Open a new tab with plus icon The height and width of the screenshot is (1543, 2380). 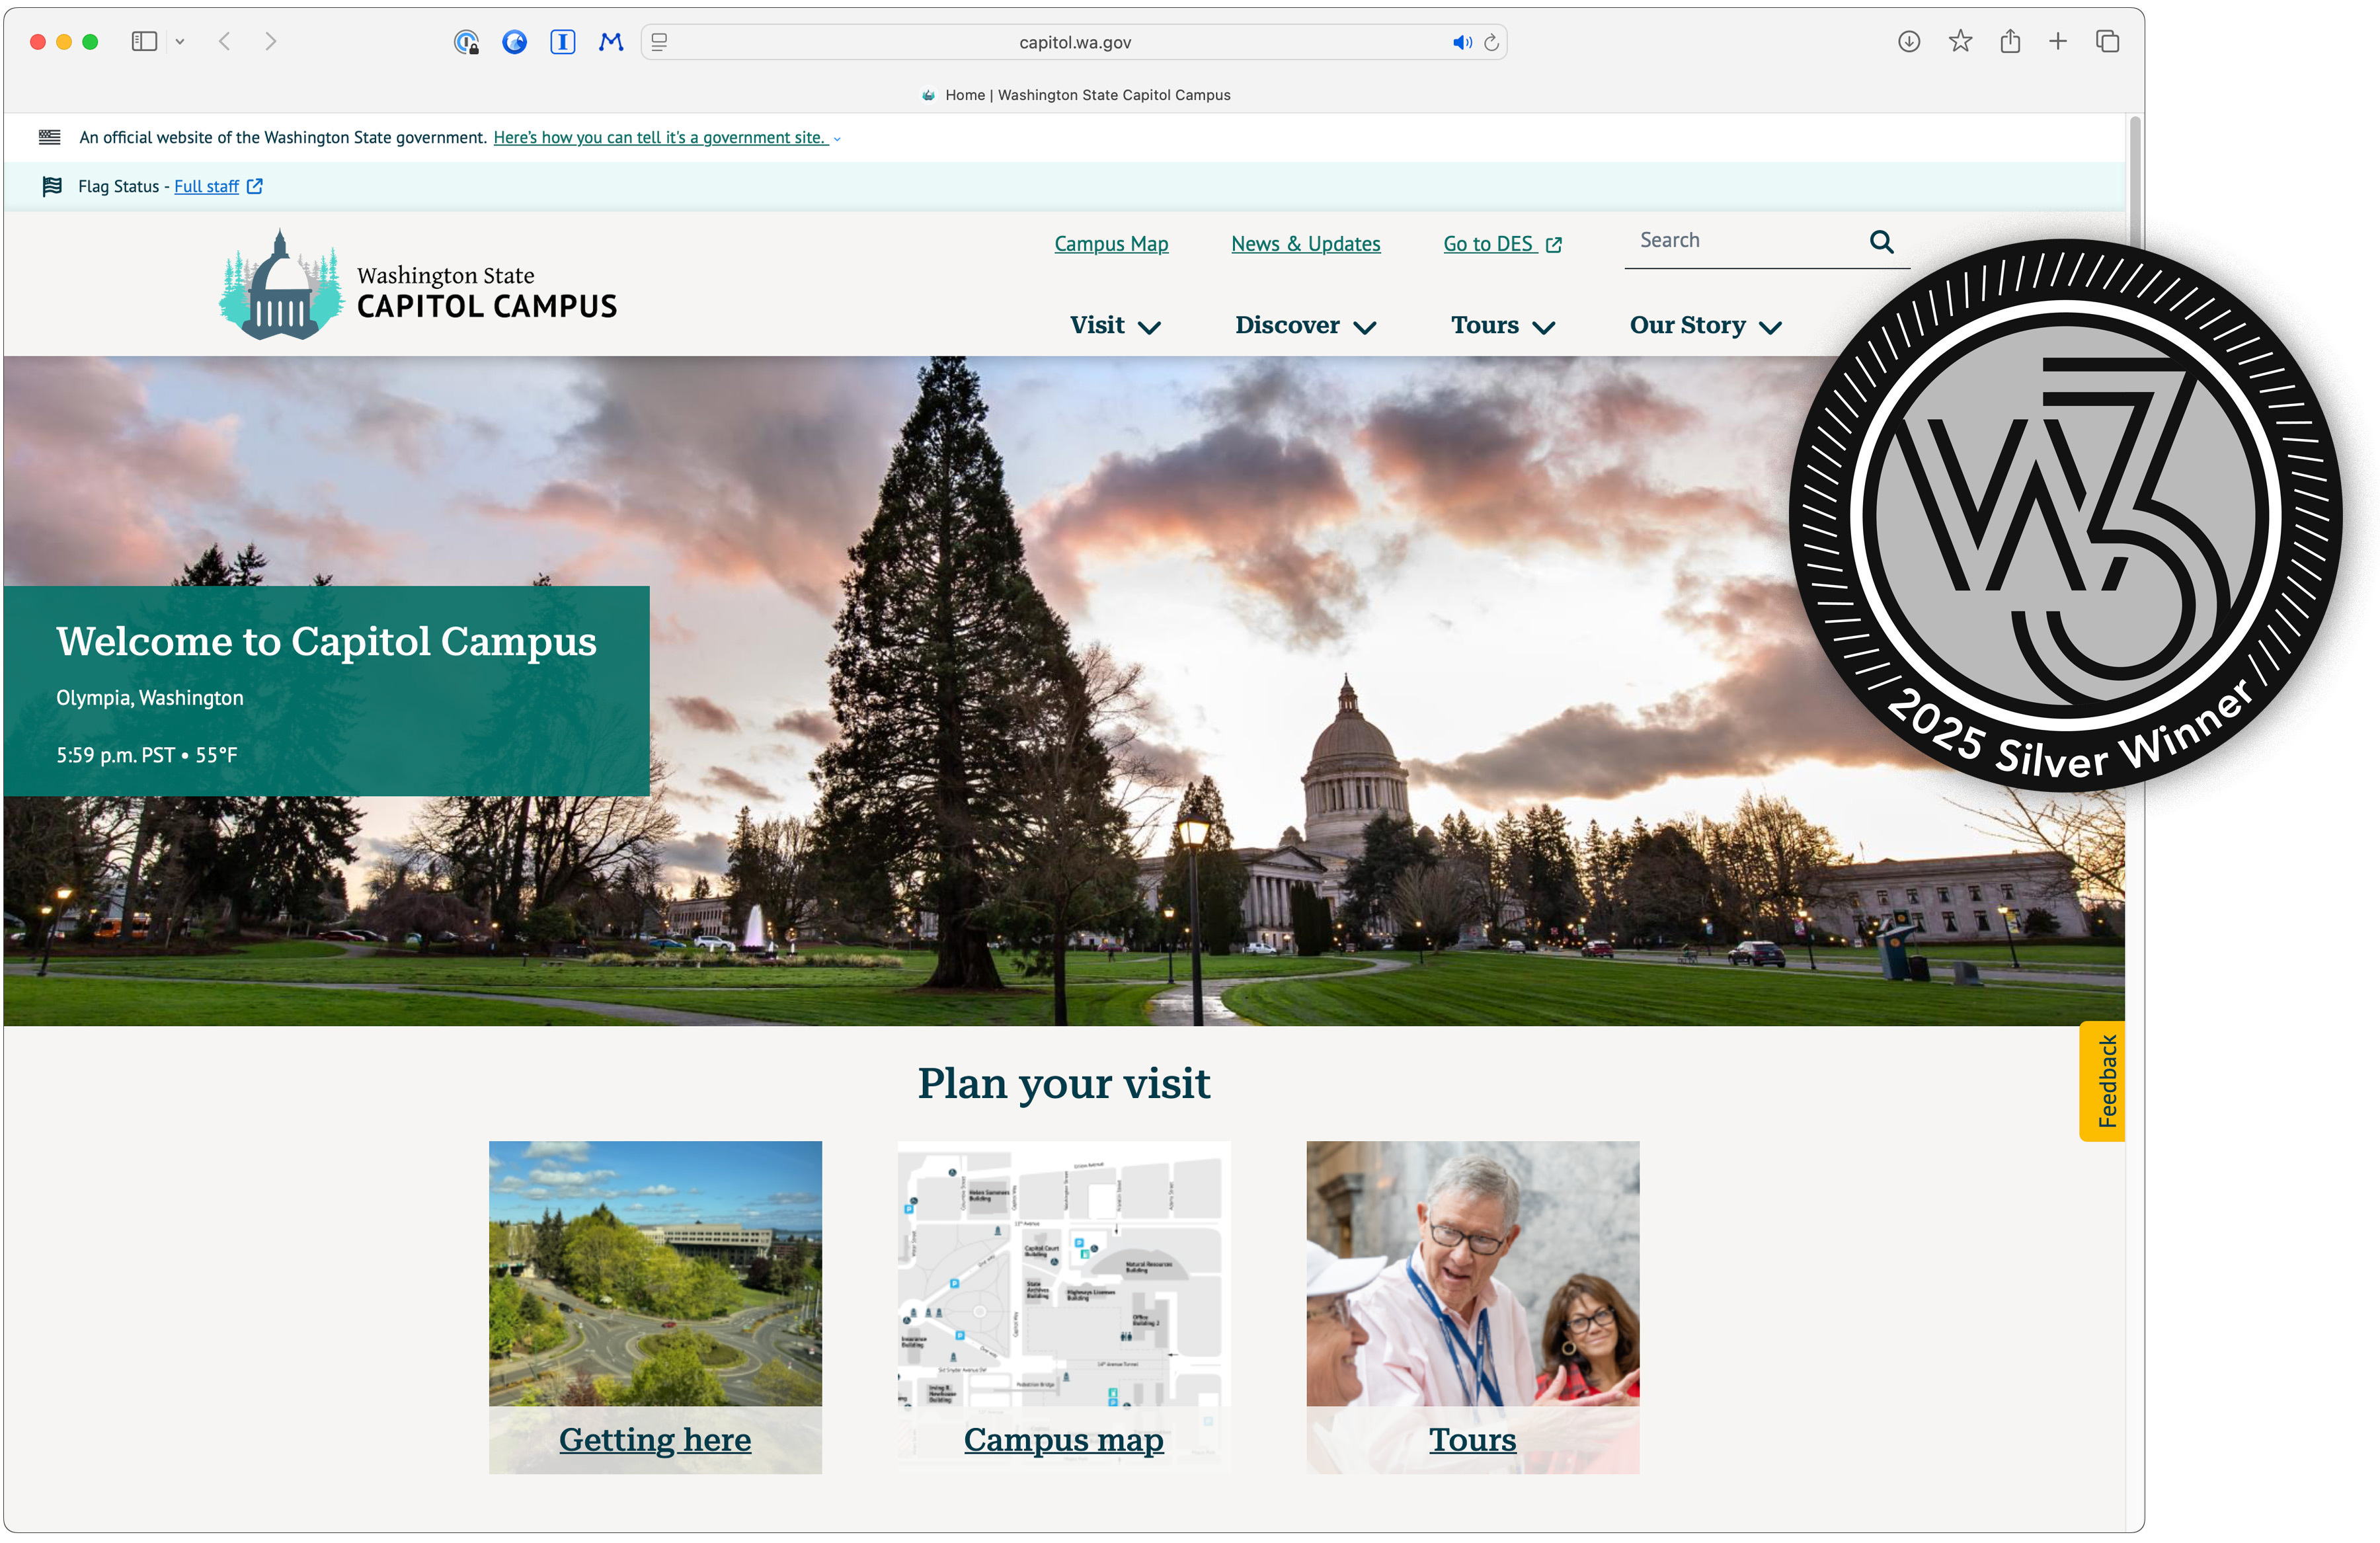pos(2057,41)
